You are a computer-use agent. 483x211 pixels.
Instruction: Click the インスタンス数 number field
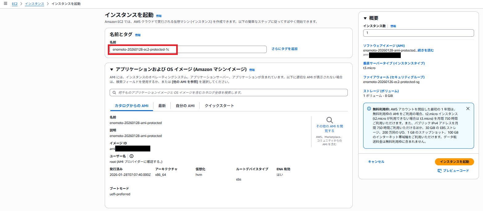[418, 33]
